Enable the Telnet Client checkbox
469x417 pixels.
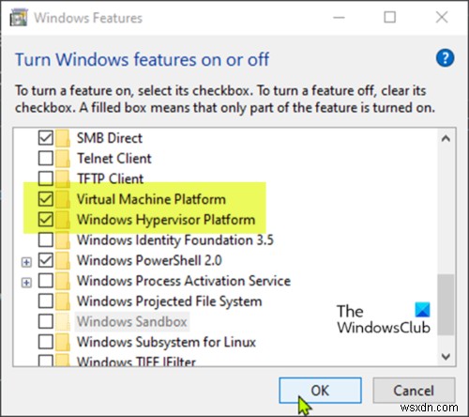pyautogui.click(x=46, y=159)
